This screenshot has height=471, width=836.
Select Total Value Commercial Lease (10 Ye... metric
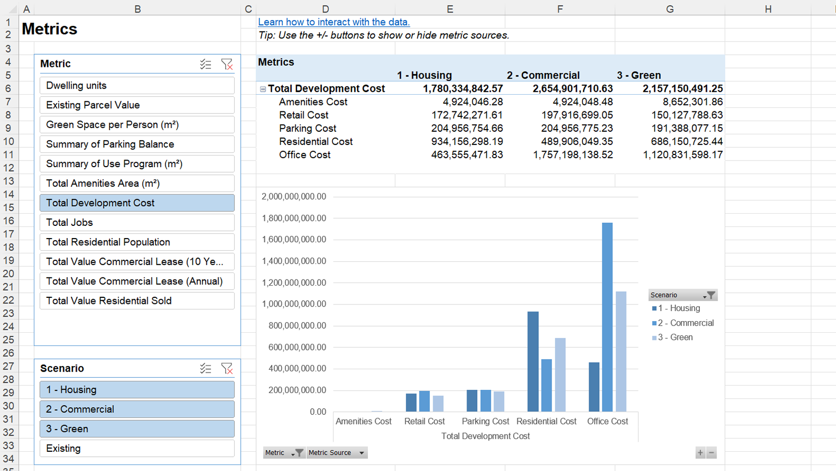click(x=137, y=262)
